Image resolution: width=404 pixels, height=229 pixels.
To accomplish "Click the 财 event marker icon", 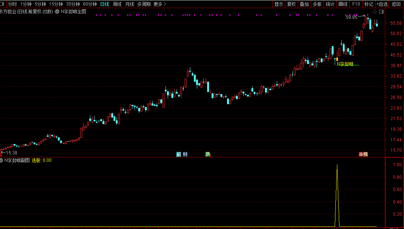I will (185, 154).
